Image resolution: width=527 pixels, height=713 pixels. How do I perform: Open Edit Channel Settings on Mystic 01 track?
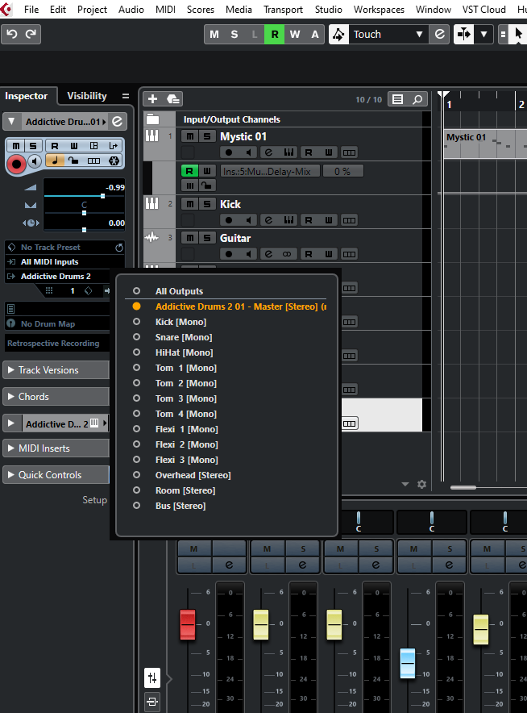coord(269,152)
